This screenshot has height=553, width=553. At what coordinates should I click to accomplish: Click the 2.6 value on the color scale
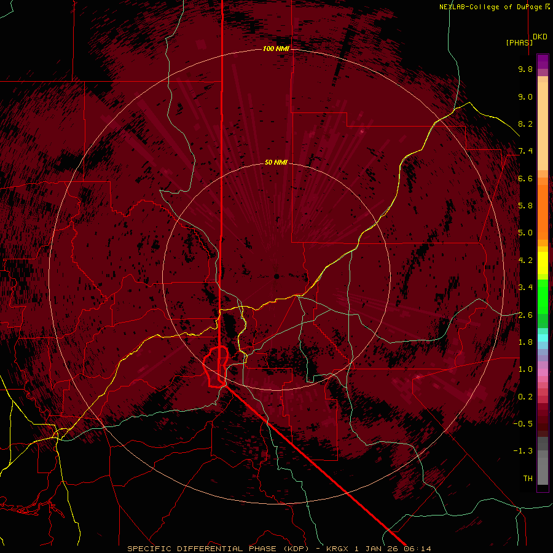pos(525,315)
